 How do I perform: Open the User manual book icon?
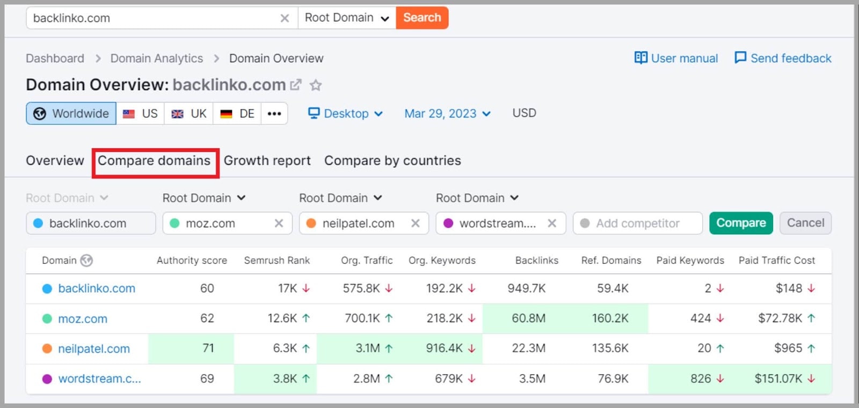[640, 58]
